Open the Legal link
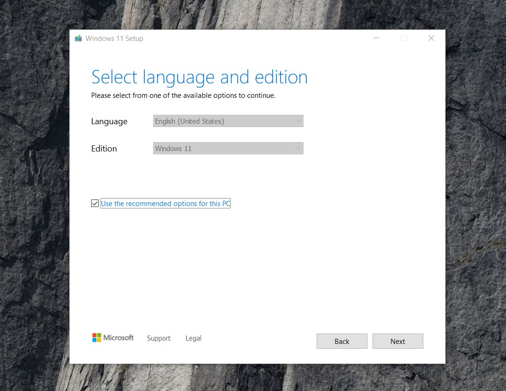Image resolution: width=506 pixels, height=391 pixels. [193, 338]
